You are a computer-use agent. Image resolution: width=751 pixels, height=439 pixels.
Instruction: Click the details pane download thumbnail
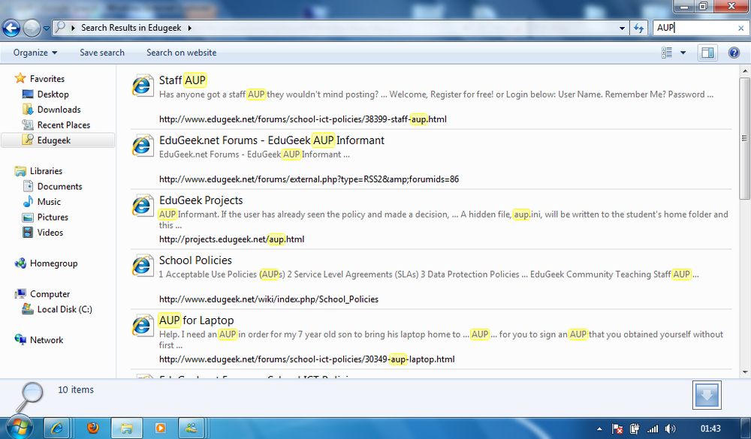pyautogui.click(x=707, y=395)
